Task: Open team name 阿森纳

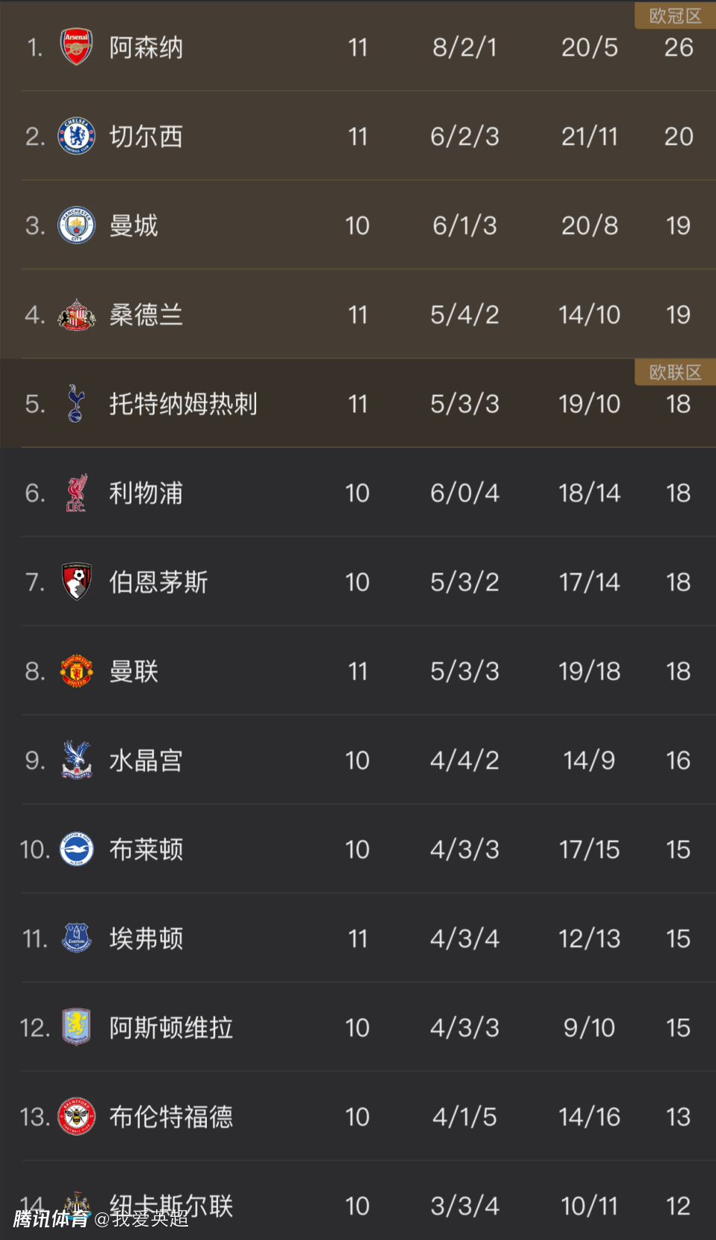Action: [x=146, y=48]
